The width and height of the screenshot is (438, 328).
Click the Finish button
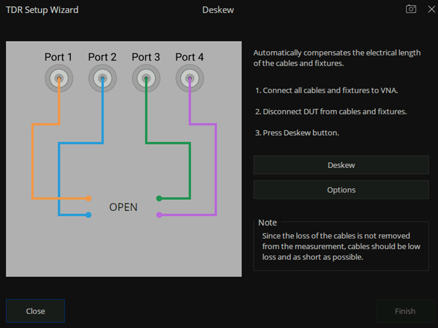405,311
